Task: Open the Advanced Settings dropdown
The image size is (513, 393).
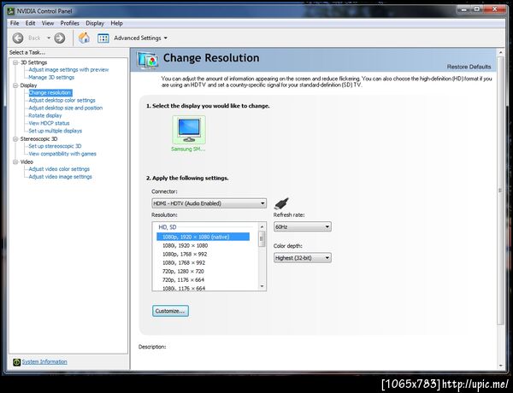Action: click(140, 38)
